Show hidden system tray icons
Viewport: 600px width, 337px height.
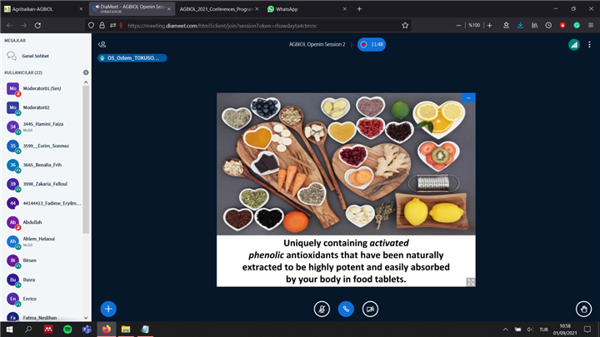point(506,330)
